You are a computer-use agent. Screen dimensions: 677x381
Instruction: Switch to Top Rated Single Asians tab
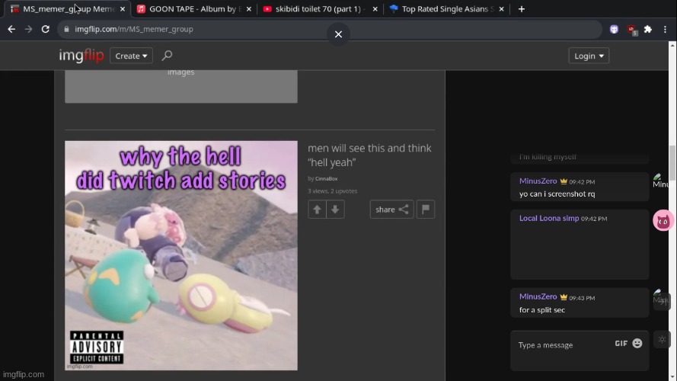(445, 8)
